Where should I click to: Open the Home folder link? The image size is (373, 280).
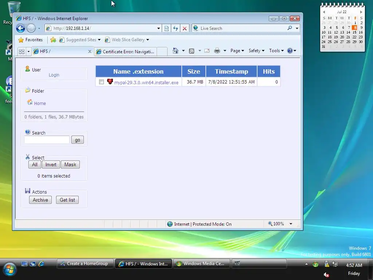[40, 103]
